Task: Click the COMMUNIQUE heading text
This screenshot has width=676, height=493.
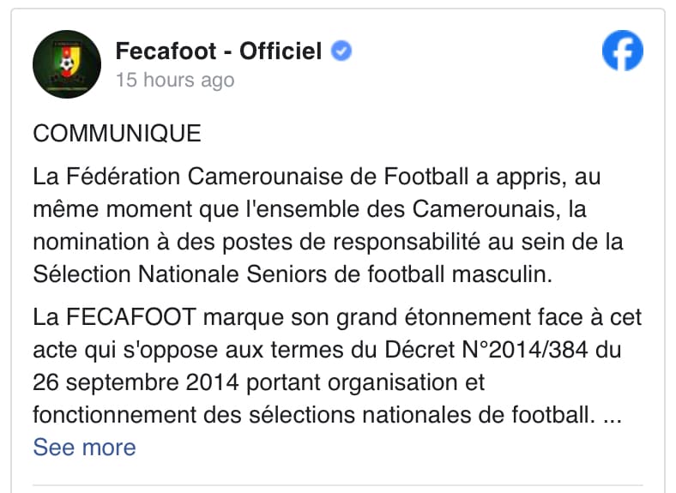Action: coord(118,133)
